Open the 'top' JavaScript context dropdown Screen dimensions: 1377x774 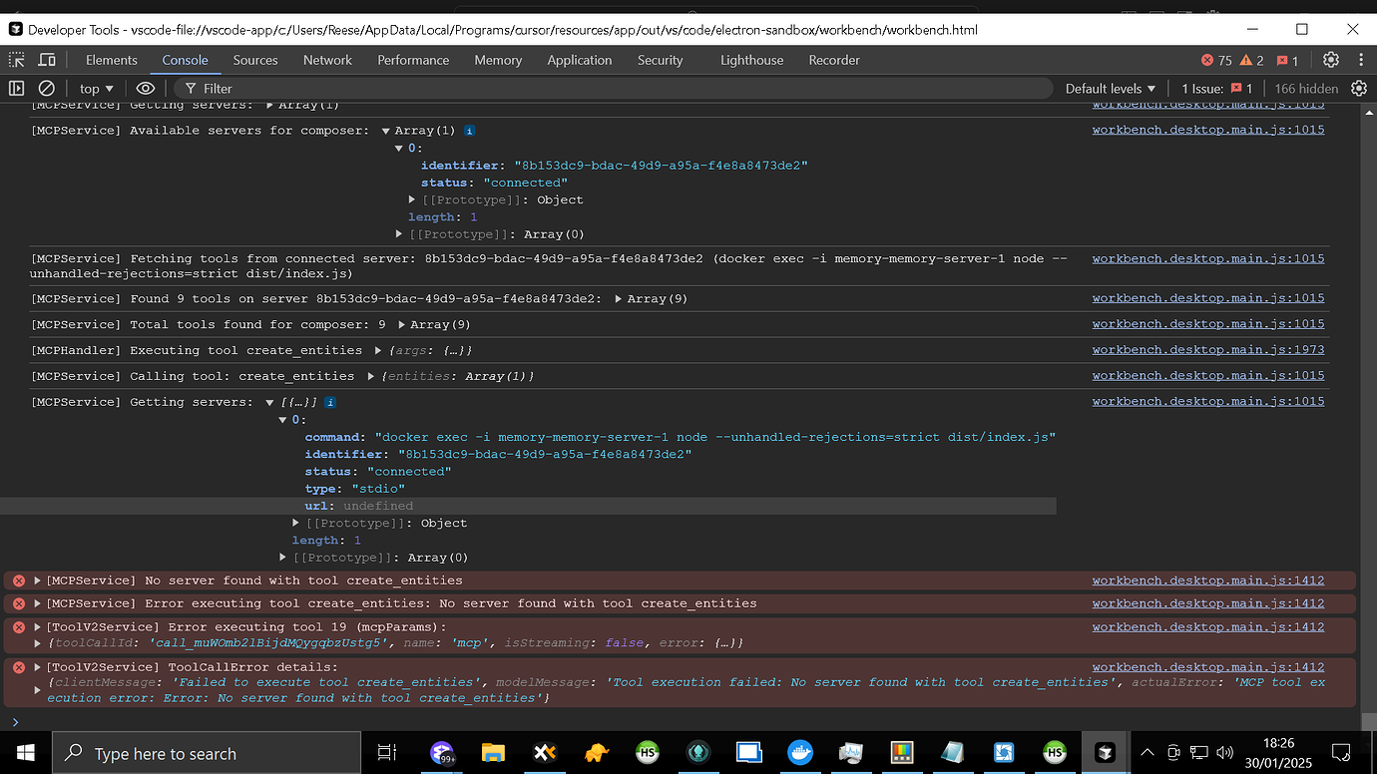tap(97, 89)
